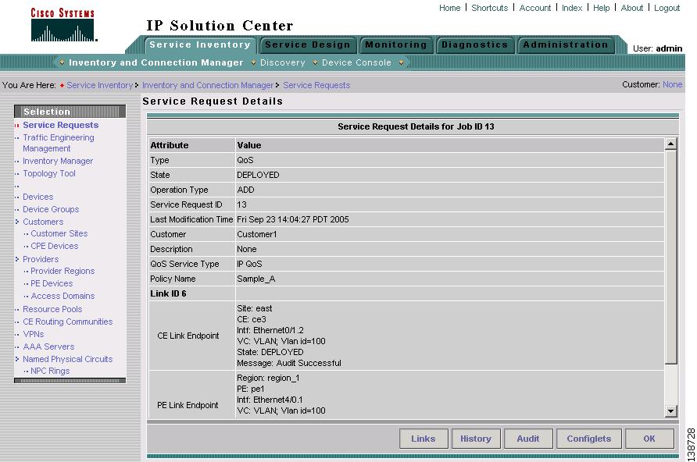
Task: Click the Cisco Systems logo
Action: coord(63,25)
